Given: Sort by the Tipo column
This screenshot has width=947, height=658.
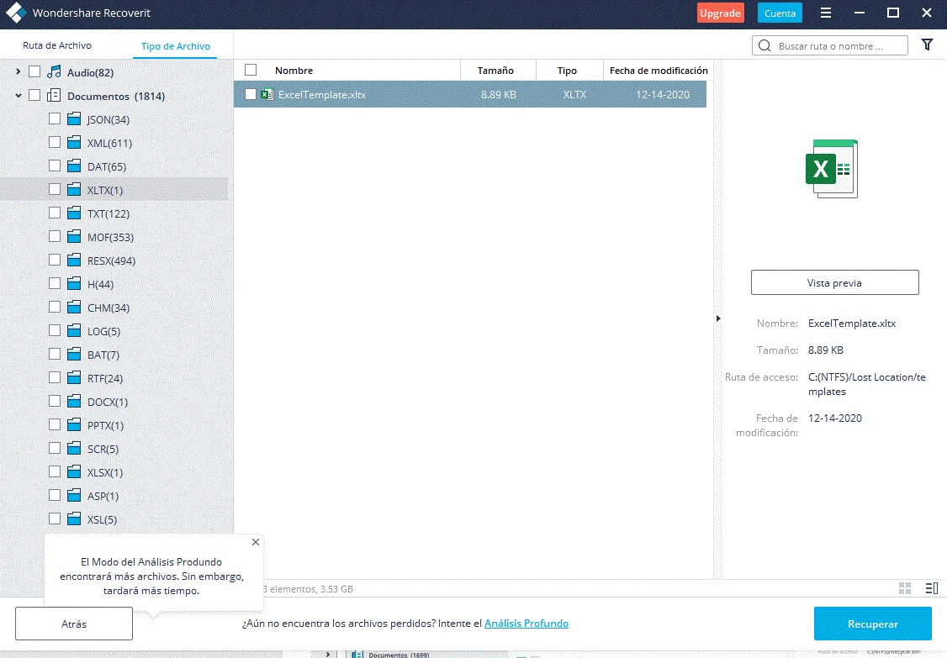Looking at the screenshot, I should click(567, 71).
